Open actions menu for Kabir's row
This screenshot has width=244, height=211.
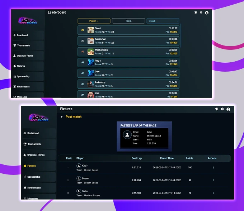pos(213,167)
